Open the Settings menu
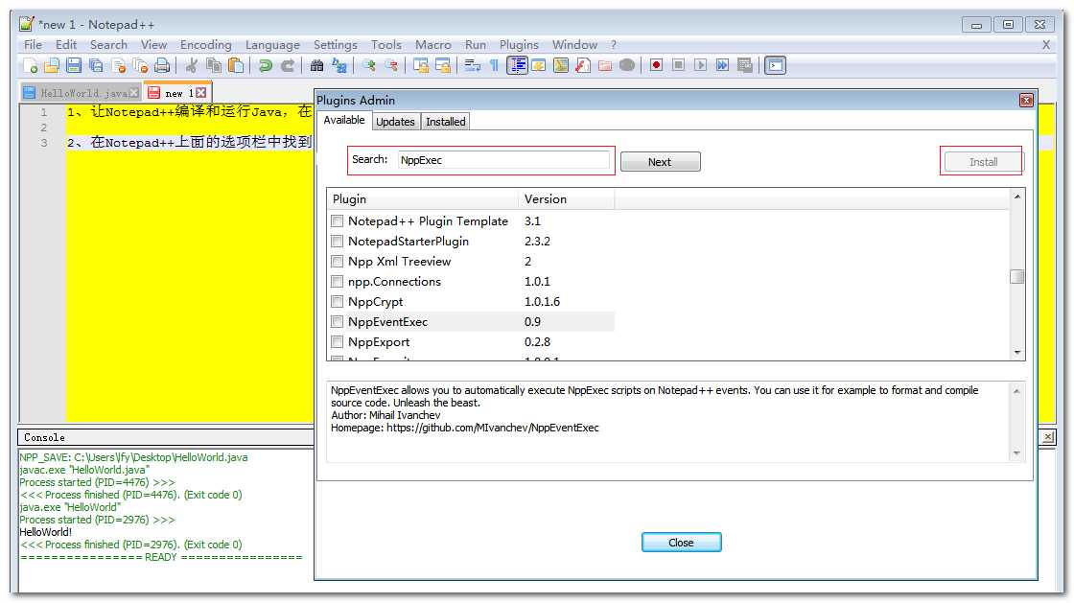Image resolution: width=1074 pixels, height=603 pixels. click(x=335, y=44)
